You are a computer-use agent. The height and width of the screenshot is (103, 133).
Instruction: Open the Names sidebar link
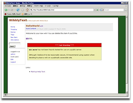coord(13,32)
